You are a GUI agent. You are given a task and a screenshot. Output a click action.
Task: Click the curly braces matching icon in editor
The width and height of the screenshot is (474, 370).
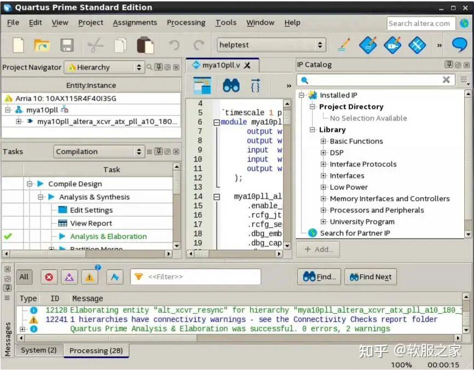click(x=255, y=85)
